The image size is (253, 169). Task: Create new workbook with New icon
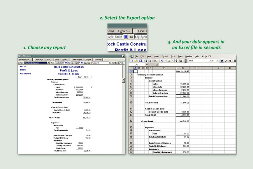click(x=132, y=61)
